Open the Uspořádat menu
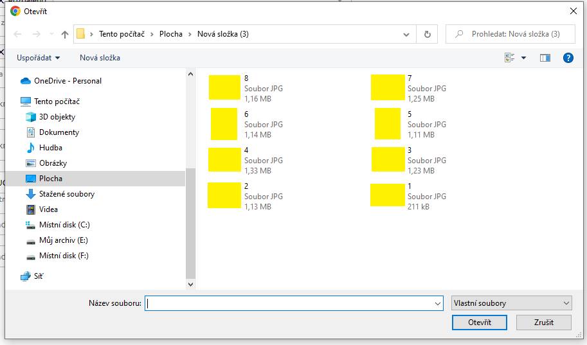This screenshot has width=587, height=345. [x=38, y=58]
